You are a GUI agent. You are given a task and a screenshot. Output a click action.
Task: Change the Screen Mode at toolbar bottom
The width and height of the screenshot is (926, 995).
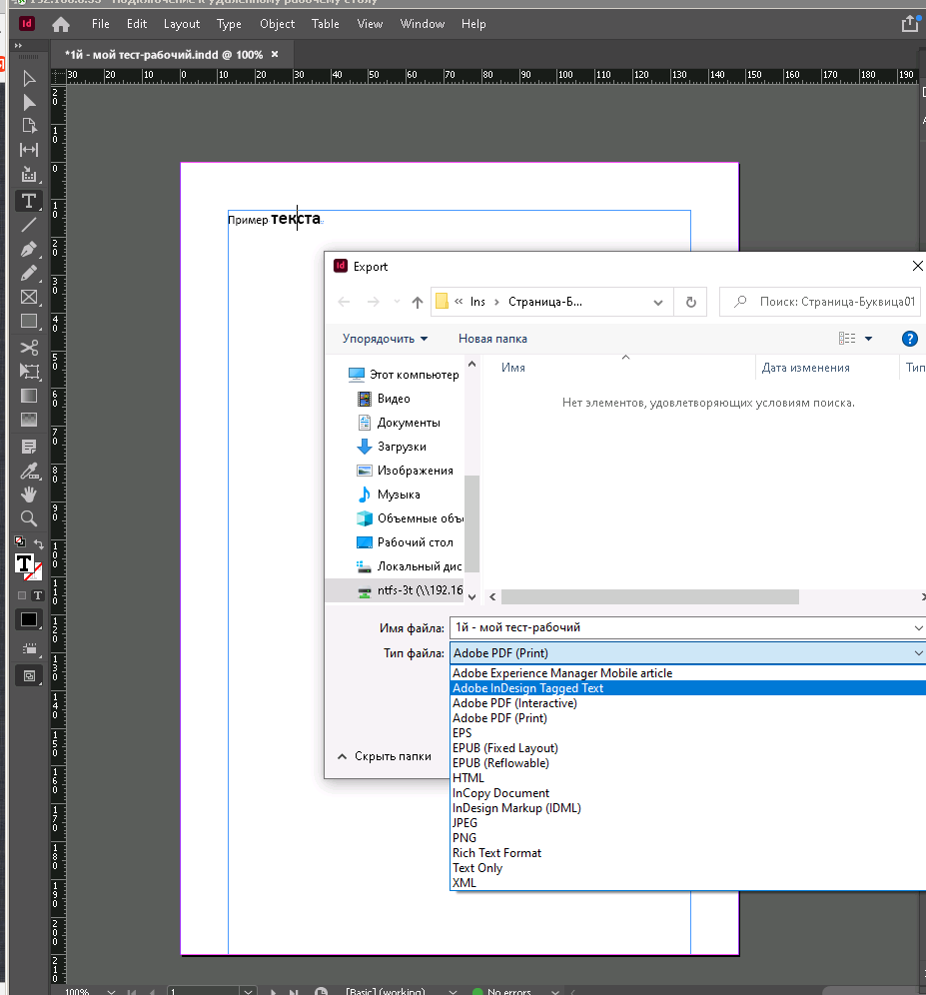29,675
